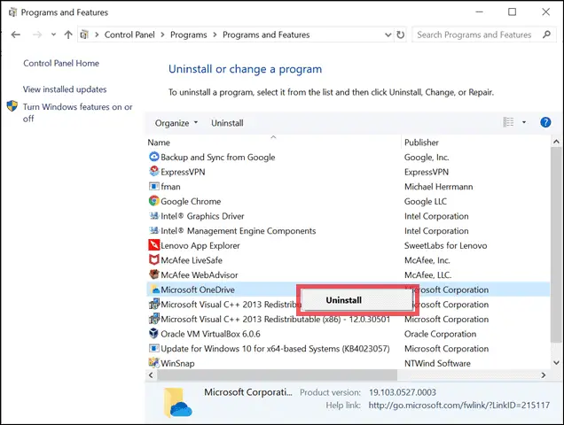Go back with the left arrow button

(x=15, y=35)
